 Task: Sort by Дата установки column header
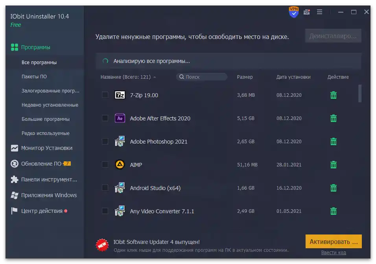coord(293,77)
